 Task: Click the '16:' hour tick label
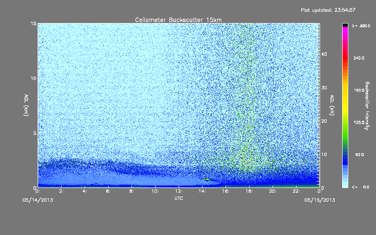226,191
